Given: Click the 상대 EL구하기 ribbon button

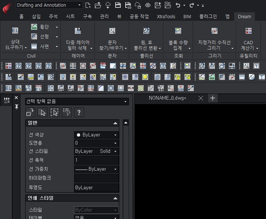Looking at the screenshot, I should click(x=15, y=38).
